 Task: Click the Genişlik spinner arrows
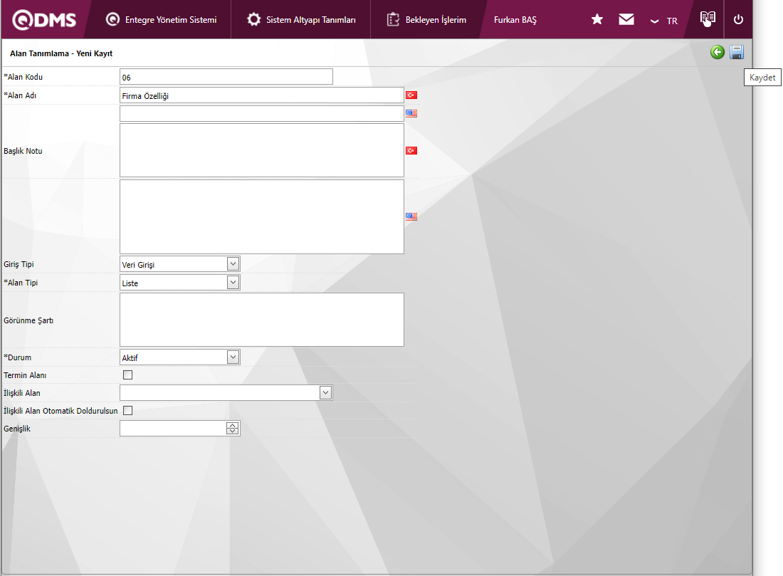click(232, 428)
